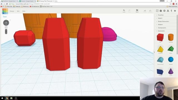Open the Edit menu
The height and width of the screenshot is (100, 178).
click(18, 11)
